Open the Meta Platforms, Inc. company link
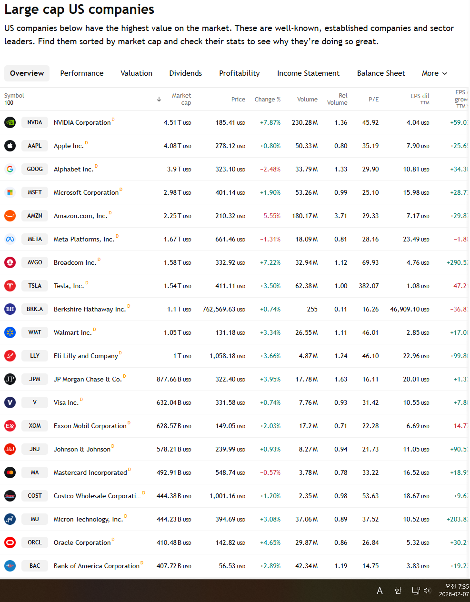470x602 pixels. coord(84,239)
